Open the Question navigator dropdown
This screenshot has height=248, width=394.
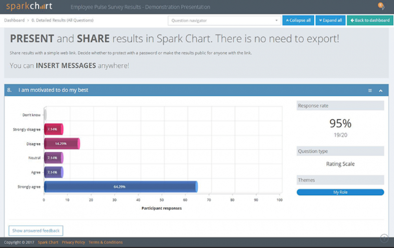[x=224, y=20]
